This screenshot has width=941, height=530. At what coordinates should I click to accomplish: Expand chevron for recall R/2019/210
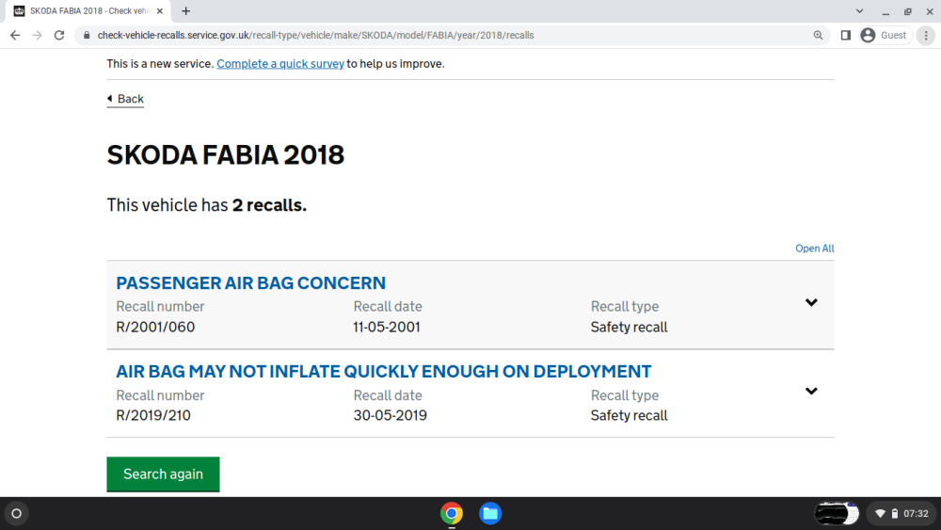tap(811, 392)
